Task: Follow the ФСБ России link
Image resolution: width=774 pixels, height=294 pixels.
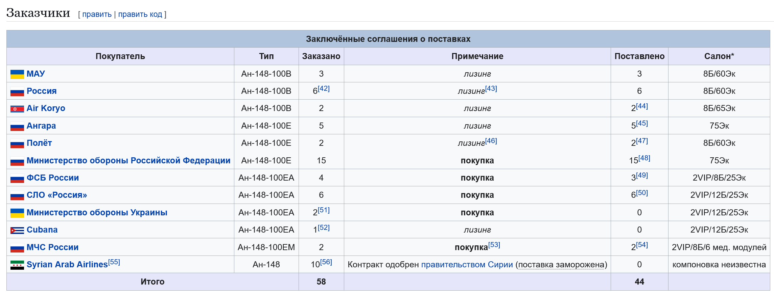Action: 53,178
